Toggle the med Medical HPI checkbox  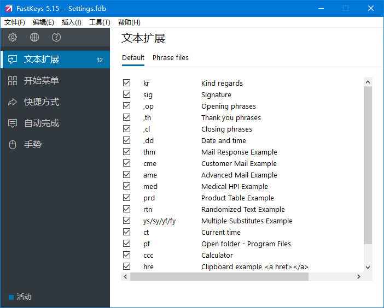click(x=126, y=186)
